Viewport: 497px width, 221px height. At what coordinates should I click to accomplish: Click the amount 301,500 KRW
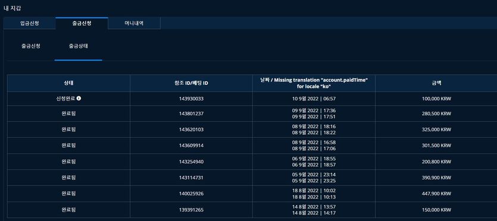pyautogui.click(x=436, y=146)
